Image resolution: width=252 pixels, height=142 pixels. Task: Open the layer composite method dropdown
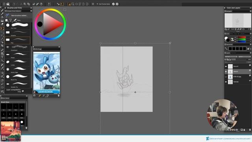coord(231,57)
